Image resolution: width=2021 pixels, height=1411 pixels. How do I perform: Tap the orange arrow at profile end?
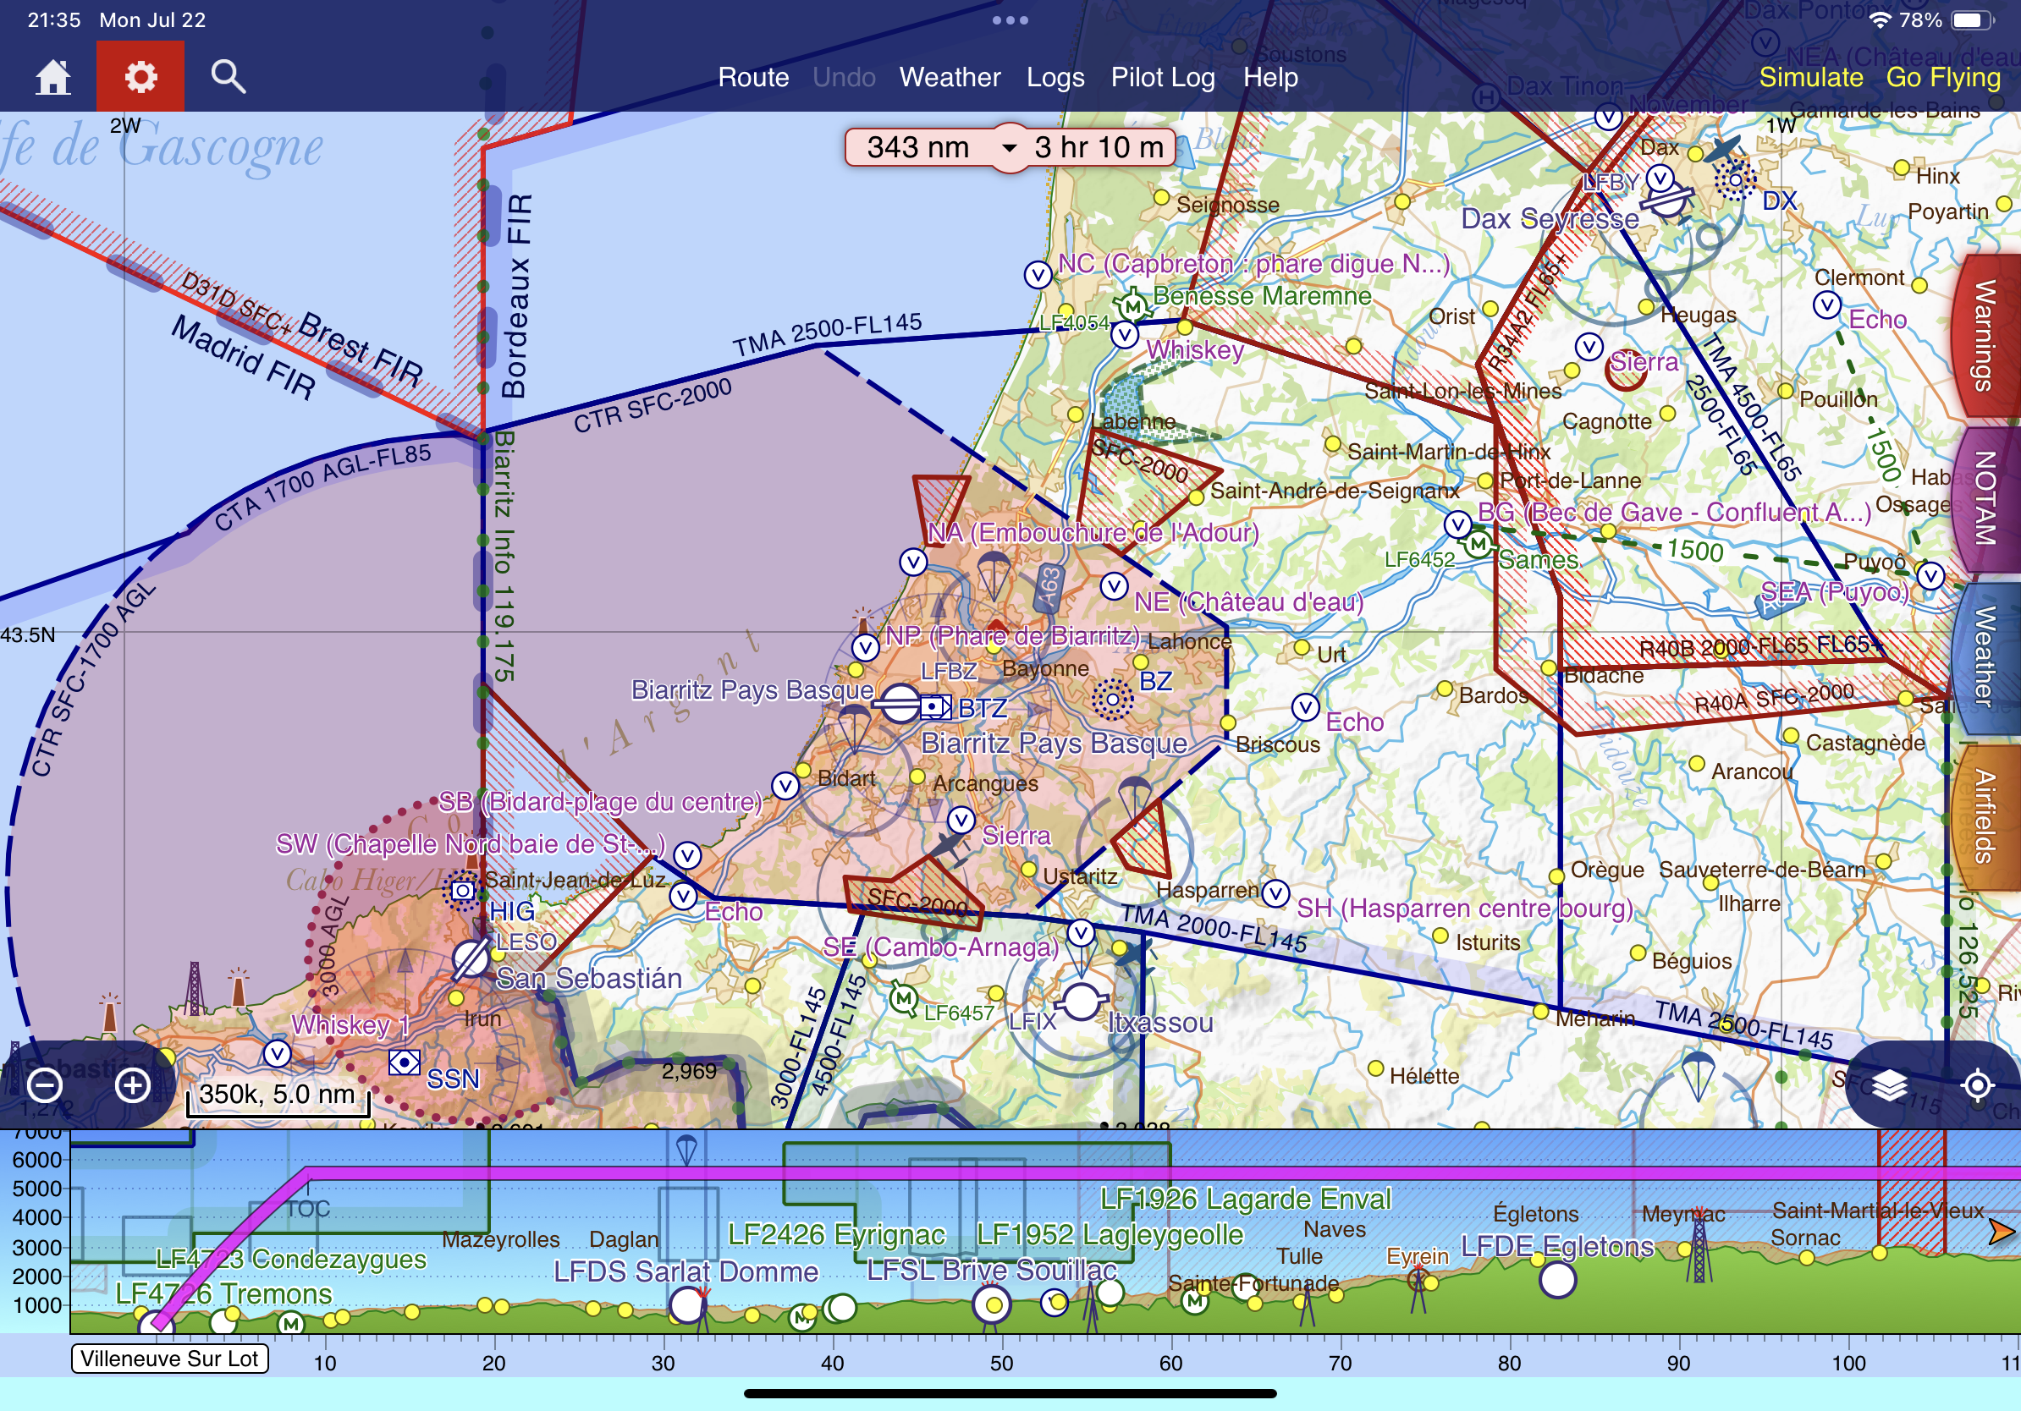click(2002, 1232)
